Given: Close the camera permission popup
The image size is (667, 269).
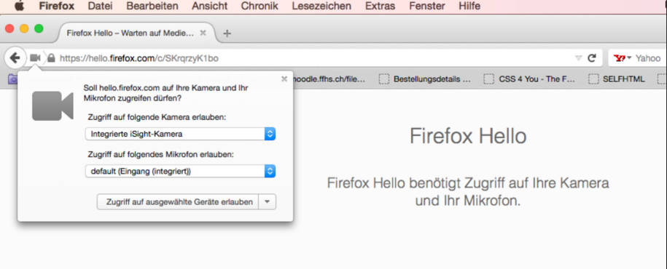Looking at the screenshot, I should [x=284, y=79].
